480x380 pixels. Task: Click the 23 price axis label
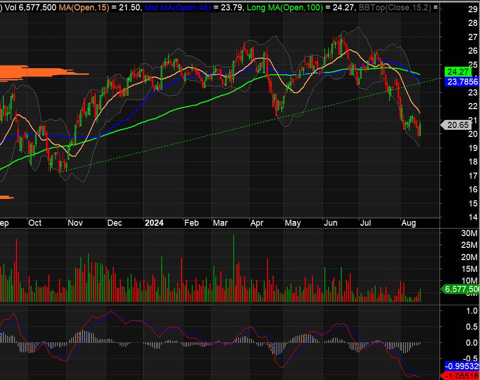[472, 92]
